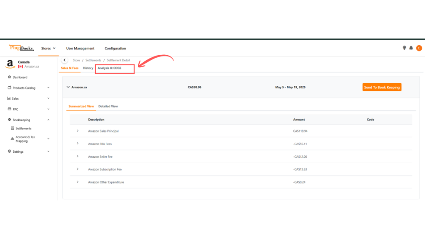This screenshot has height=239, width=425.
Task: Expand the Amazon Seller Fee row
Action: [x=78, y=156]
